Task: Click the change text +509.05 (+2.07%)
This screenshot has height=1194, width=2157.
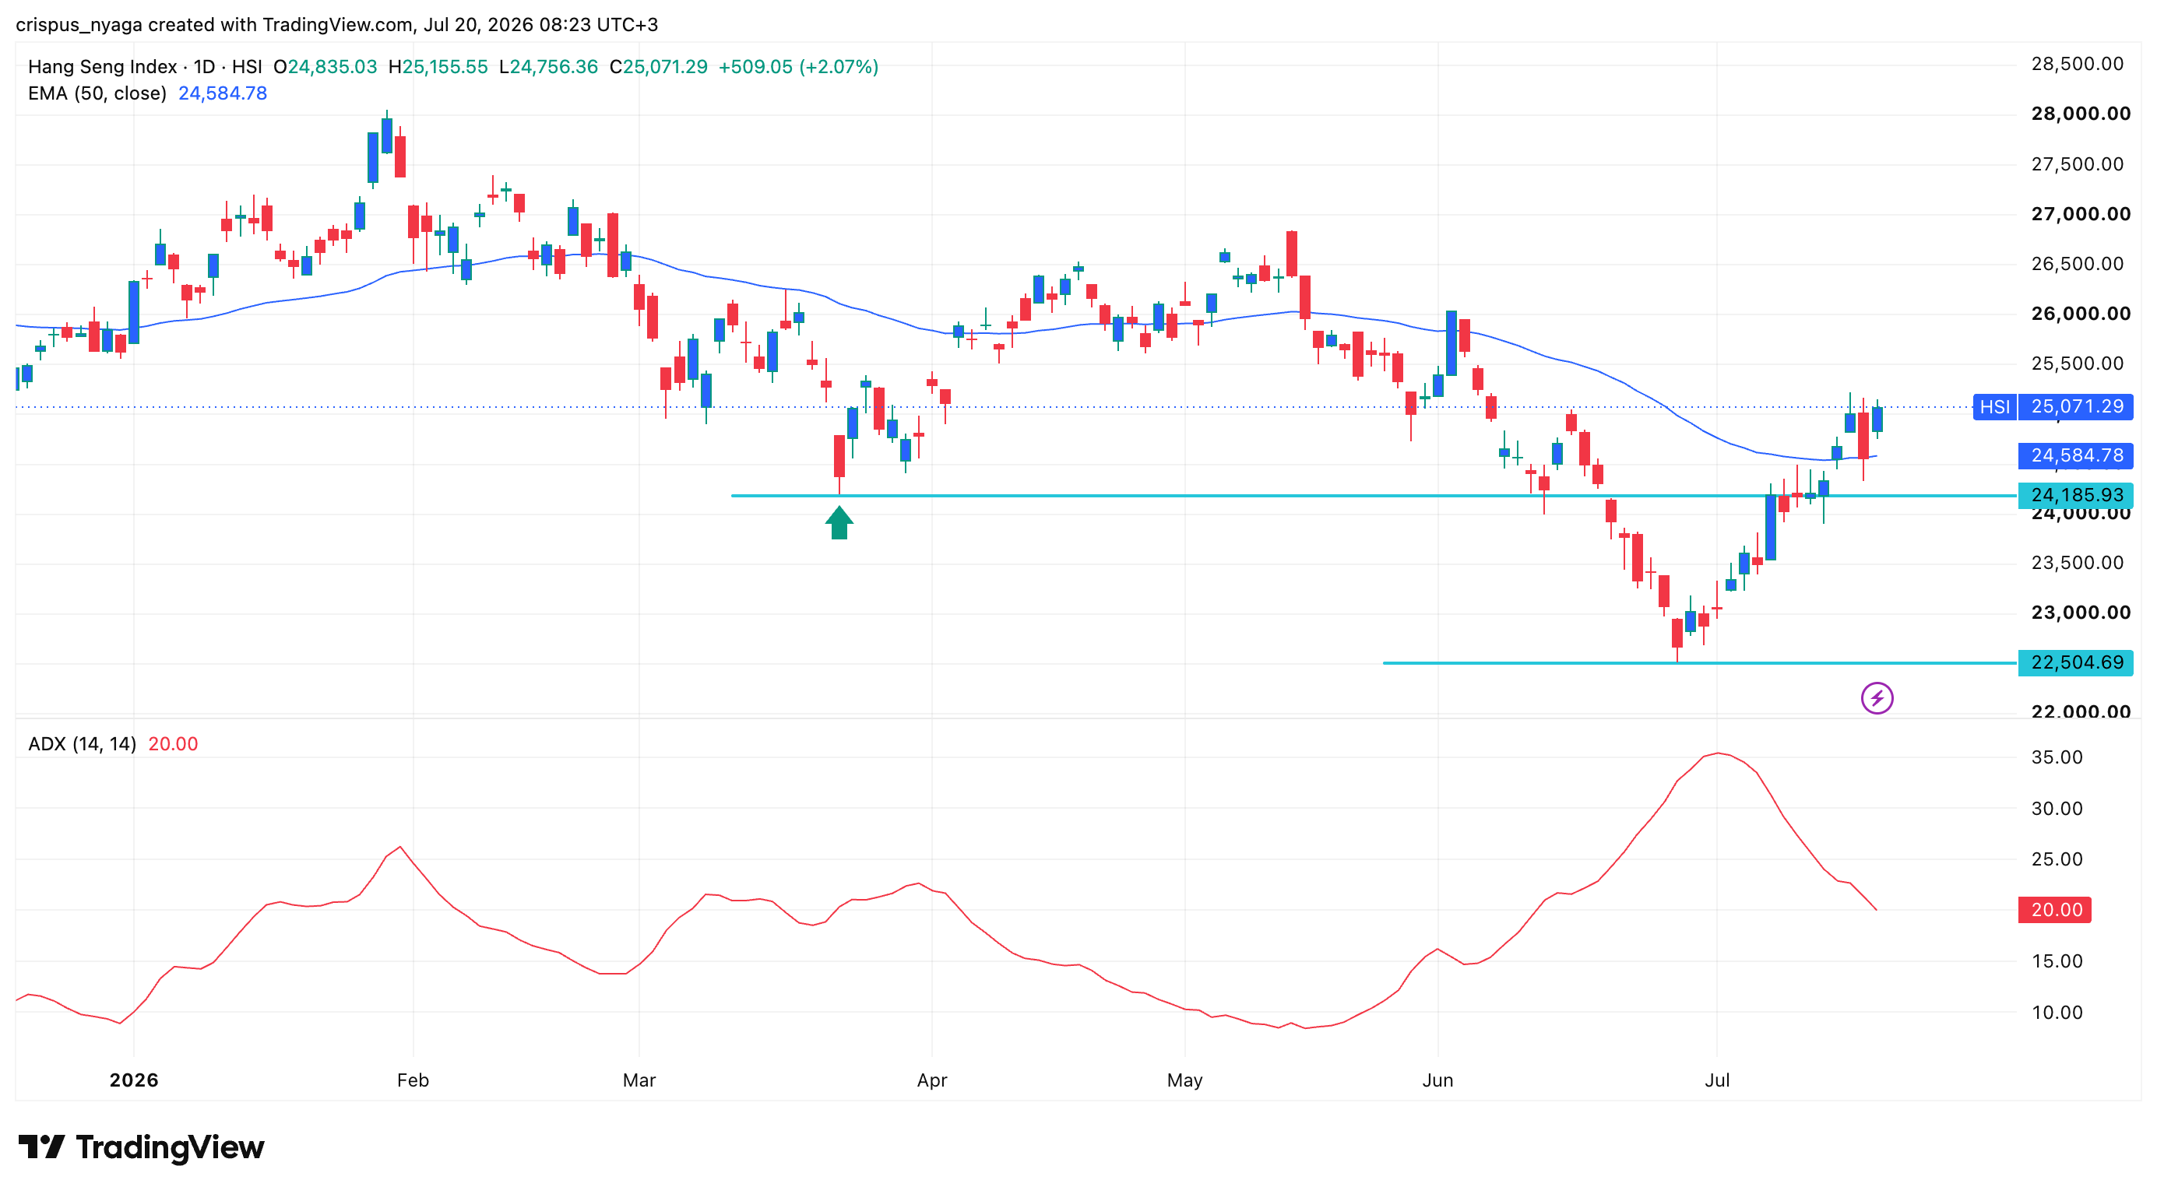Action: tap(798, 67)
